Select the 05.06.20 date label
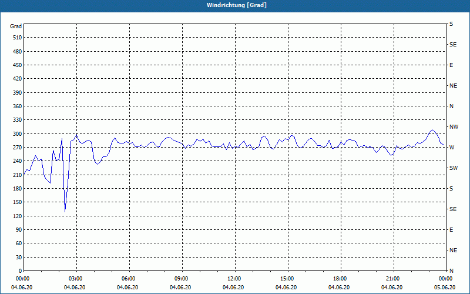470x294 pixels. (445, 288)
